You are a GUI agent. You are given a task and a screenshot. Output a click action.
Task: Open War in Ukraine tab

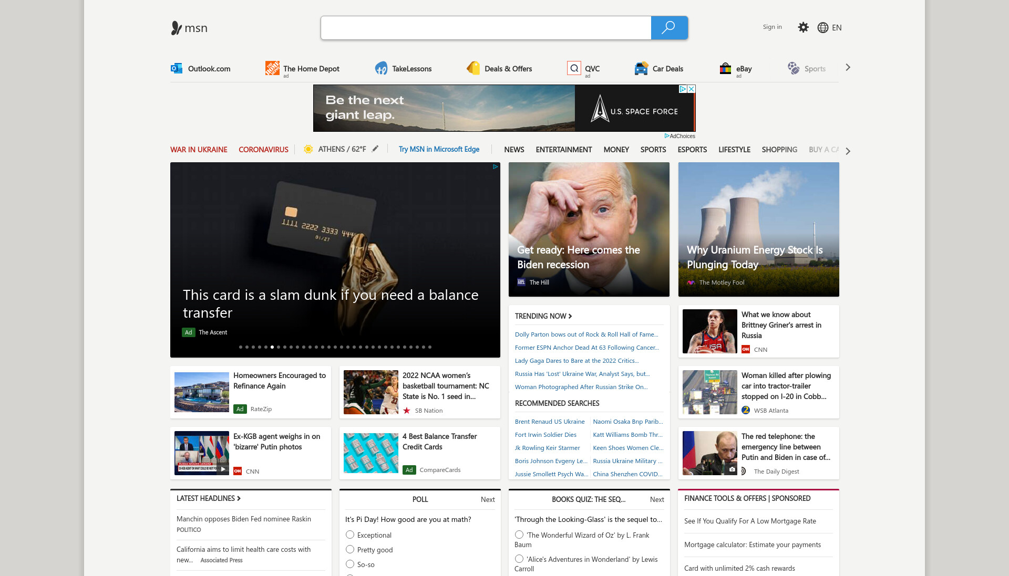[x=199, y=150]
